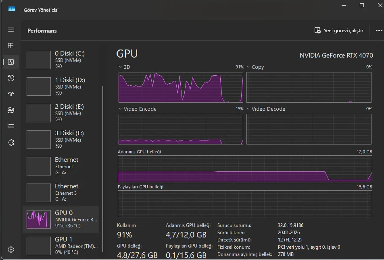Switch to the Details list icon

coord(11,126)
